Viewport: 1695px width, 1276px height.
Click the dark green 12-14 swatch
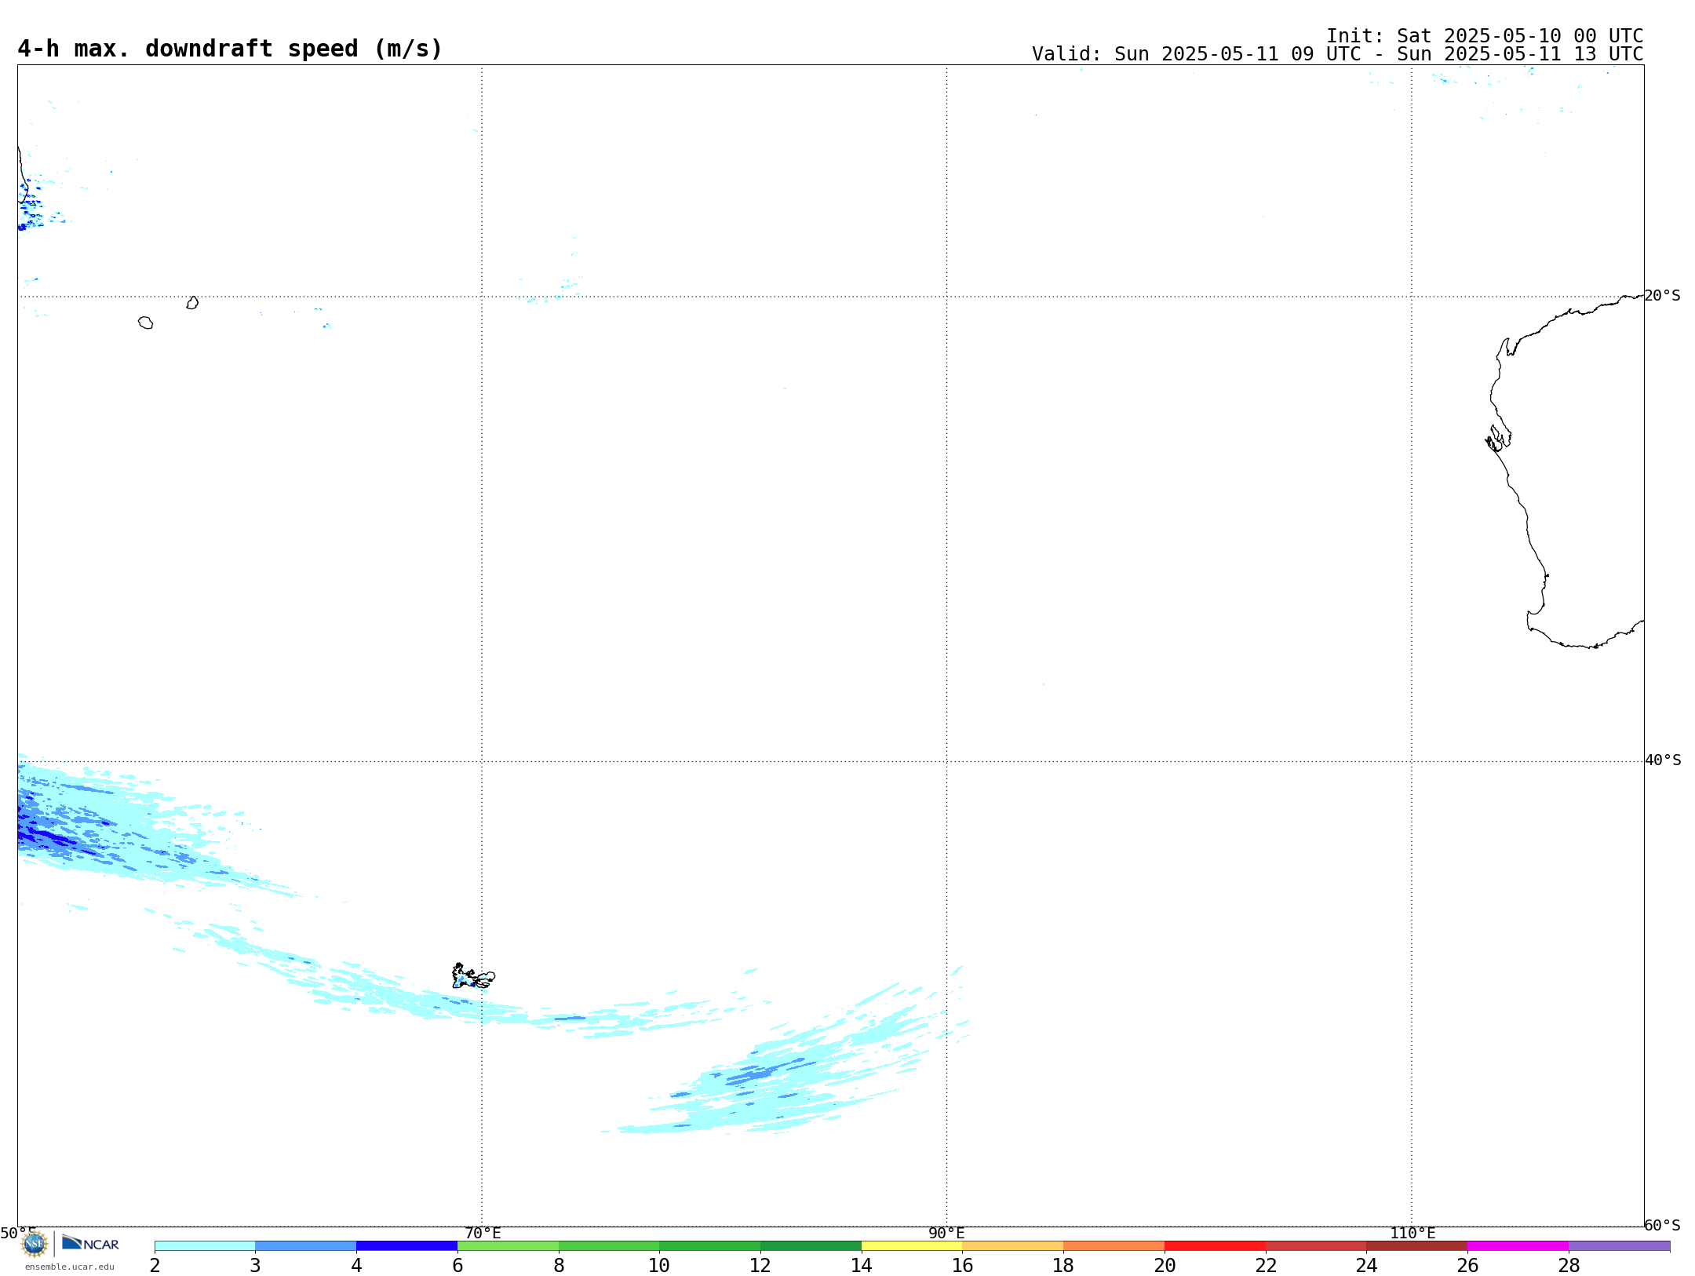tap(811, 1246)
